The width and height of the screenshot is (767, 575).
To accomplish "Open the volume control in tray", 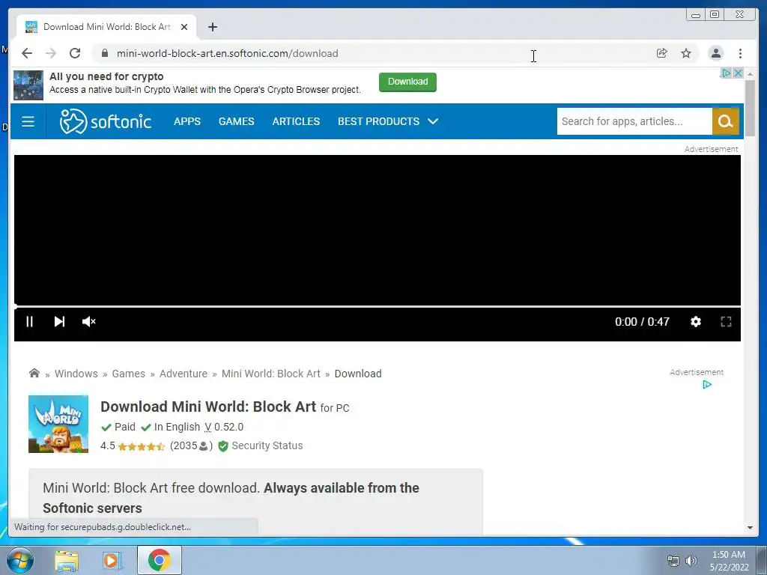I will pyautogui.click(x=691, y=561).
